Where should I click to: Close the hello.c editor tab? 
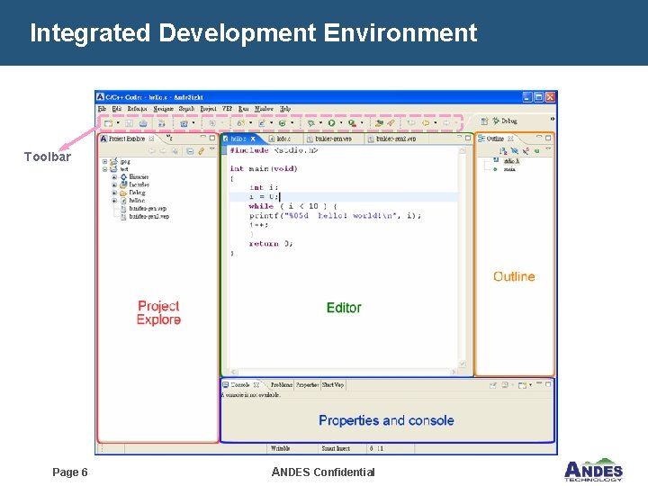(253, 139)
